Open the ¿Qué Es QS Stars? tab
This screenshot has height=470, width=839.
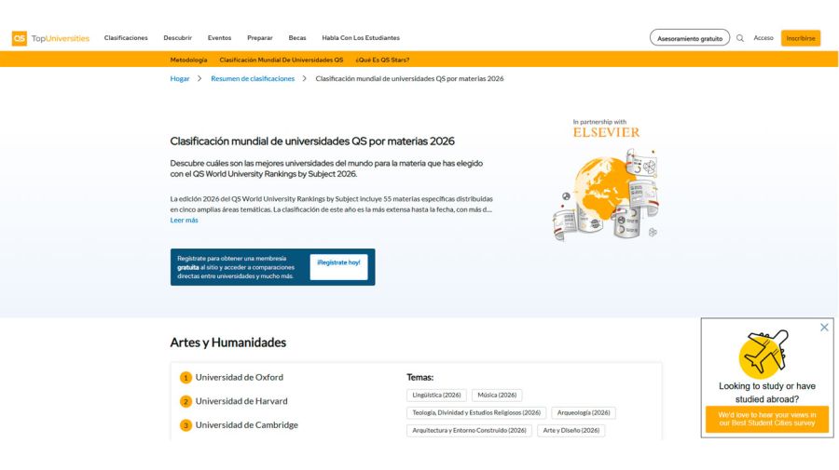[x=382, y=60]
